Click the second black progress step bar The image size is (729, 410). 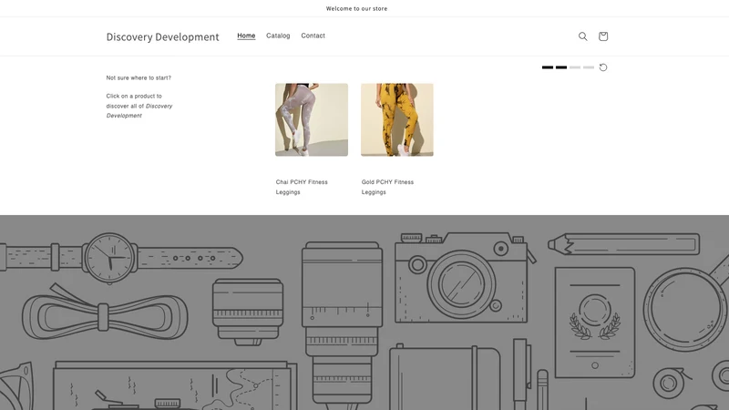click(561, 67)
